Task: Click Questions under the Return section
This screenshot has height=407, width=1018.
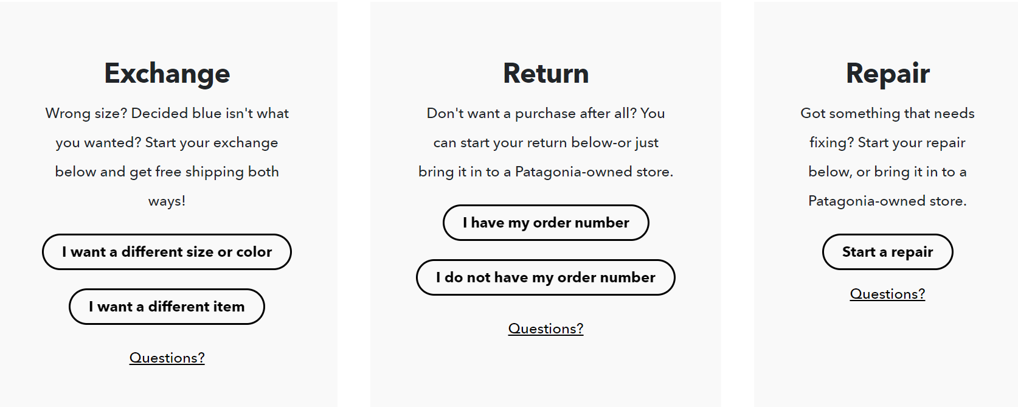Action: pos(545,329)
